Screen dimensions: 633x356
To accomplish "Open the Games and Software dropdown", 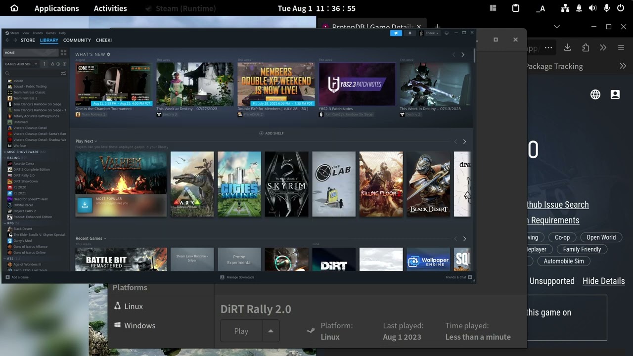I will [20, 64].
